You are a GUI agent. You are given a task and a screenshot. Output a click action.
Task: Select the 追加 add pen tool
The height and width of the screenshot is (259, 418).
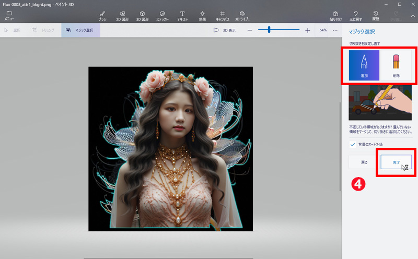tap(364, 65)
